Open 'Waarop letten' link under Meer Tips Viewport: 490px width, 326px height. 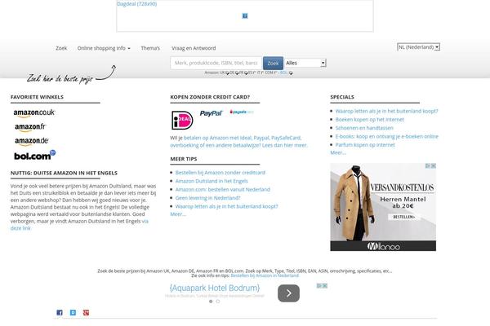point(226,206)
